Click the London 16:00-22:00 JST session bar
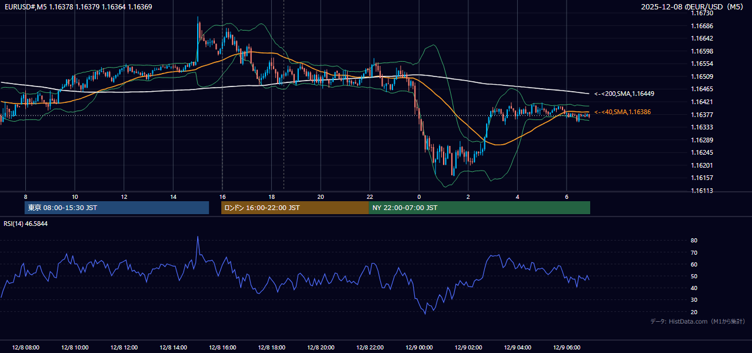 (295, 208)
